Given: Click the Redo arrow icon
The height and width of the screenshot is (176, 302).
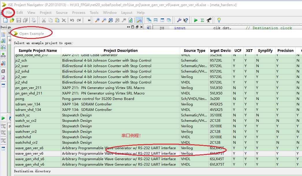Looking at the screenshot, I should (x=79, y=20).
